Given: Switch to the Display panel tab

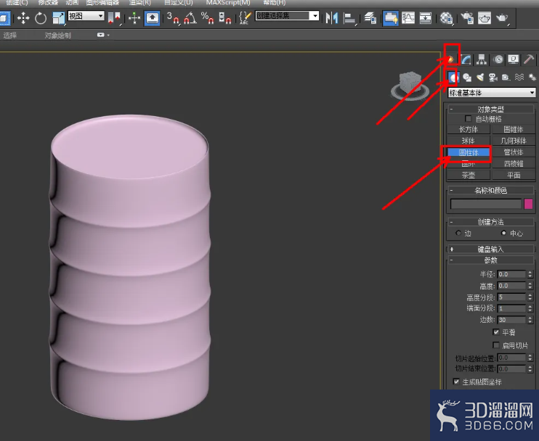Looking at the screenshot, I should pyautogui.click(x=514, y=59).
